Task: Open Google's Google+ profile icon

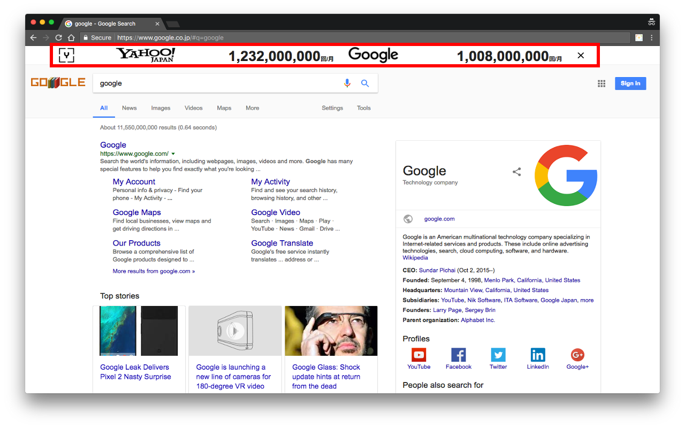Action: (x=577, y=355)
